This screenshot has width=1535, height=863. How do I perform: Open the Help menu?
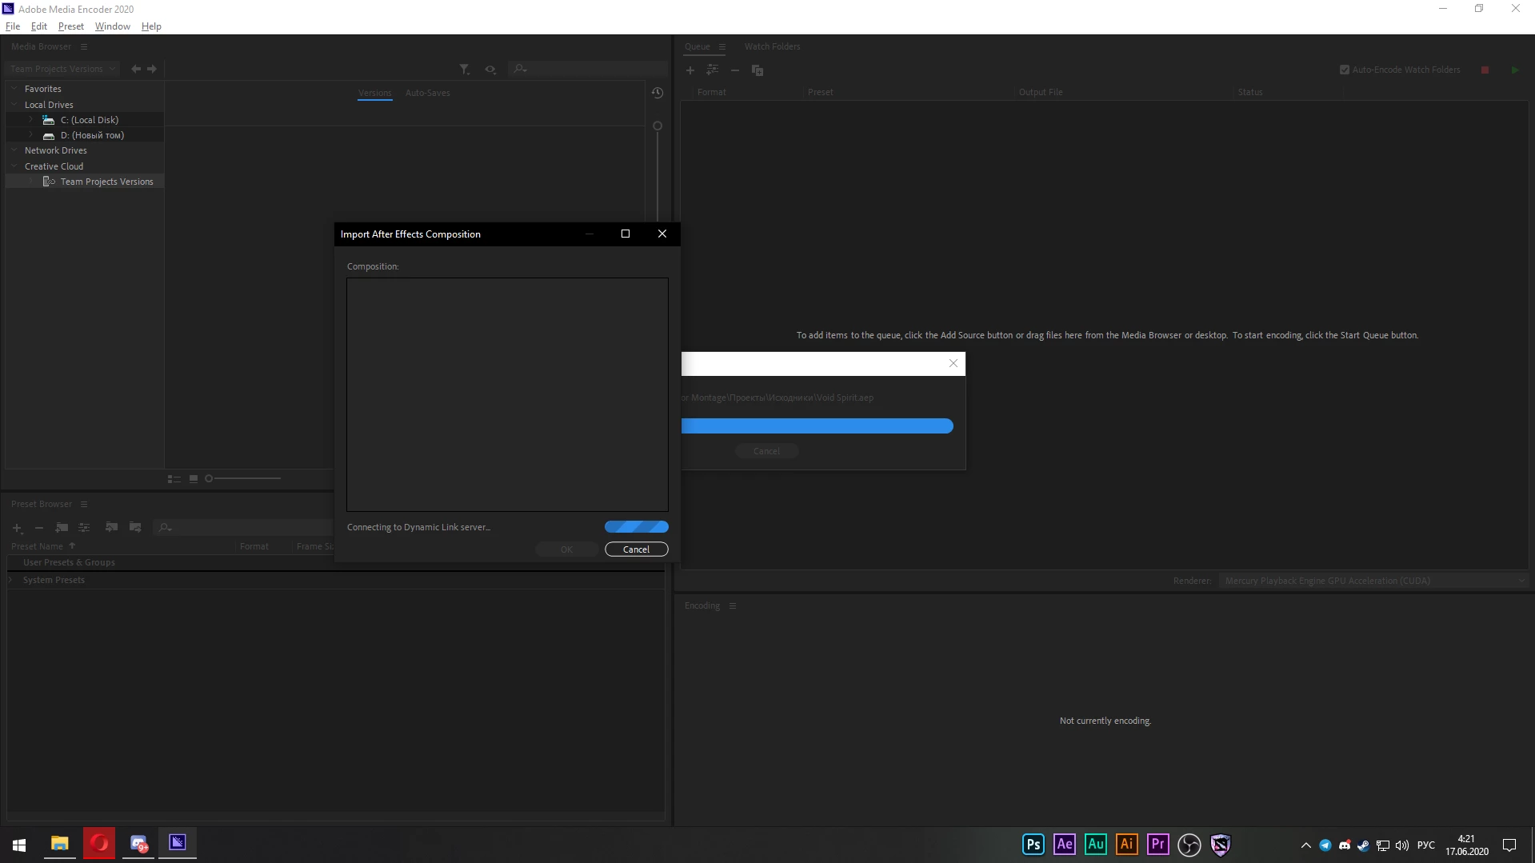pos(151,26)
